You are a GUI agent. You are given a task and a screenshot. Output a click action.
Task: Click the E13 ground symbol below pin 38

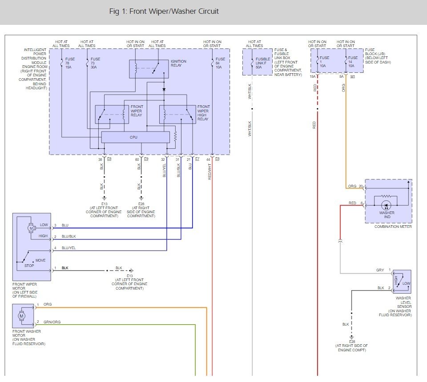[104, 198]
